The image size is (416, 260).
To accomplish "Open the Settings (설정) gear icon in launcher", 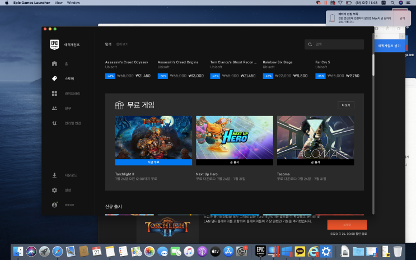I will [x=54, y=190].
